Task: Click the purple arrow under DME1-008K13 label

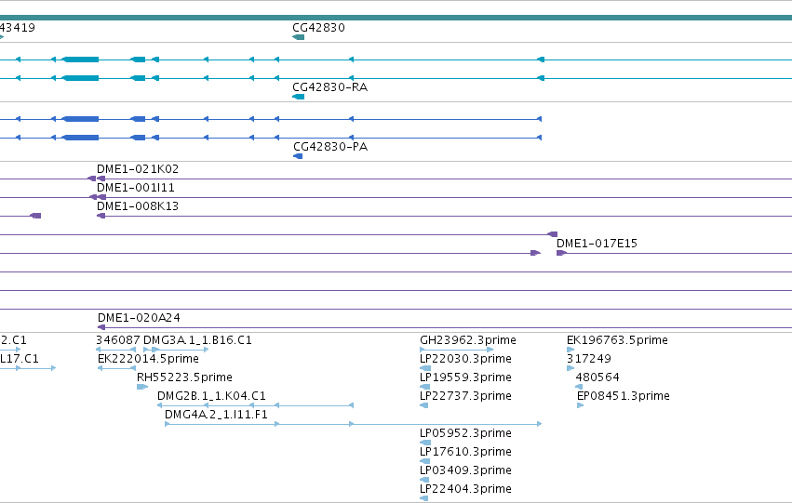Action: 101,216
